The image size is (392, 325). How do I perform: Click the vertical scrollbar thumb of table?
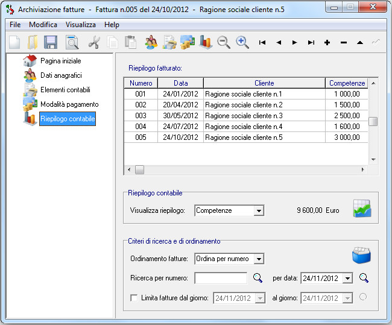click(x=373, y=122)
